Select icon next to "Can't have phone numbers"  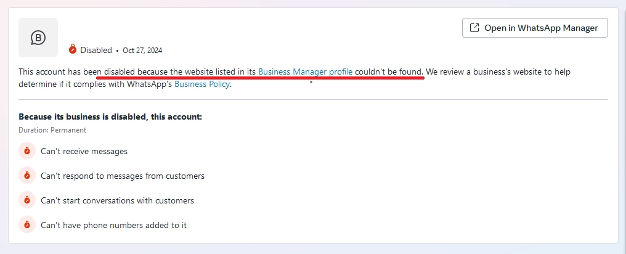coord(27,225)
